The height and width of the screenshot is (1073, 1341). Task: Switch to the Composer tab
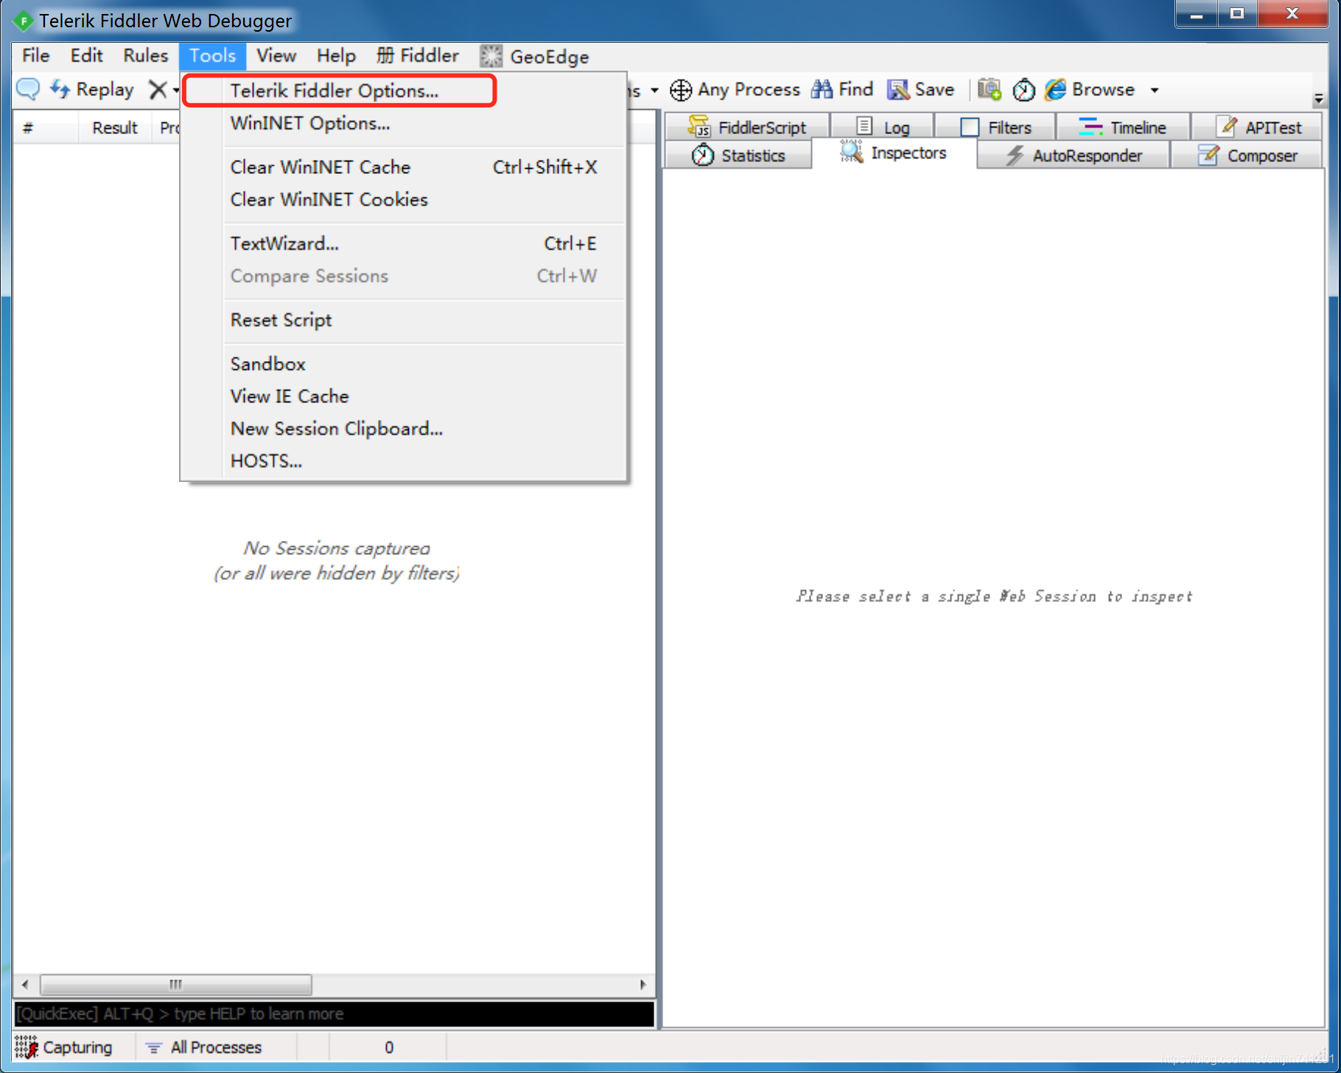coord(1247,155)
